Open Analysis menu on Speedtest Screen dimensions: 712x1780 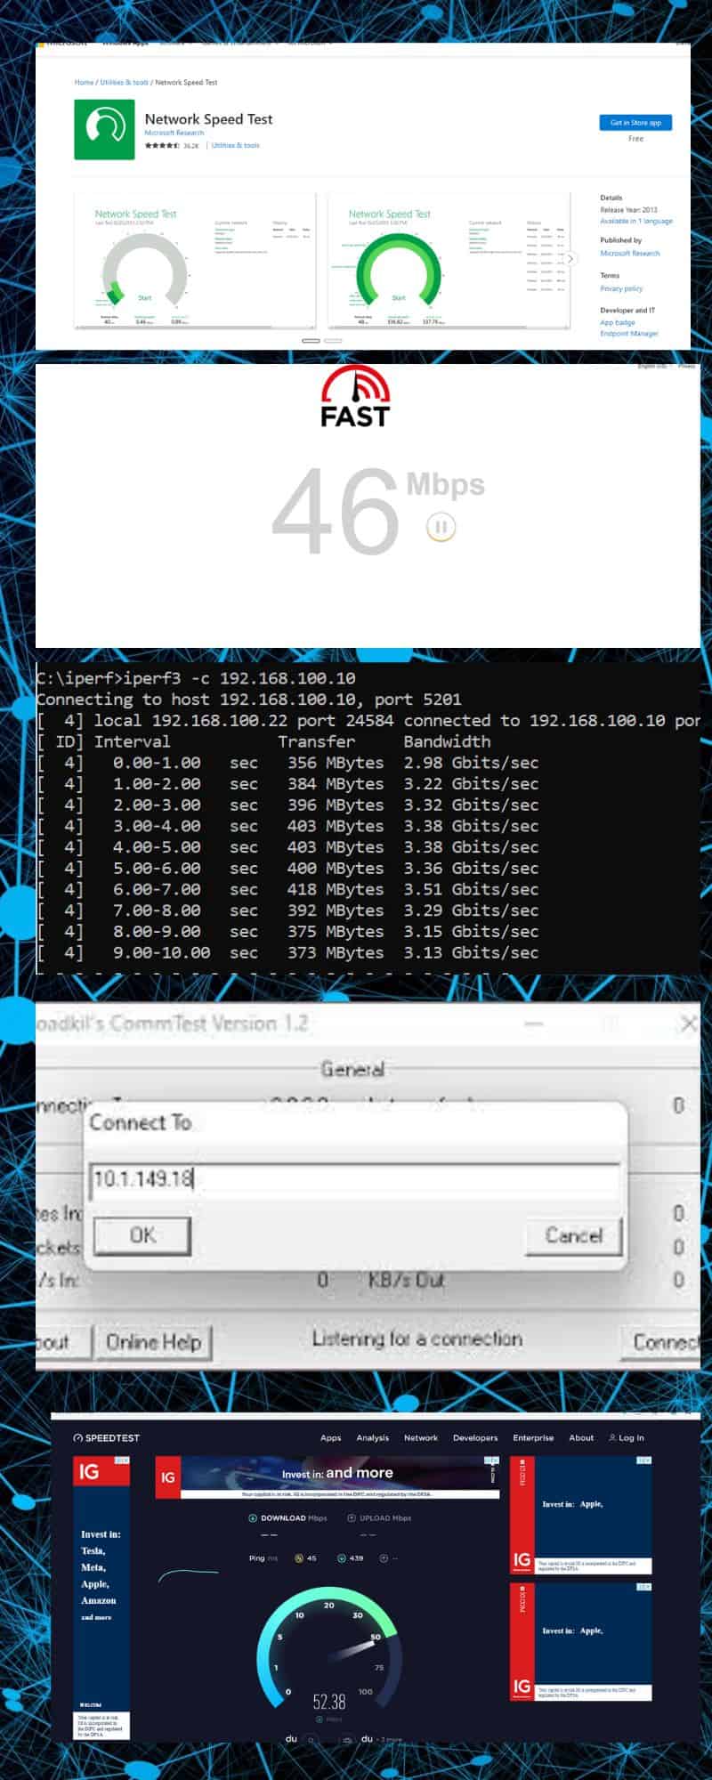[x=372, y=1437]
